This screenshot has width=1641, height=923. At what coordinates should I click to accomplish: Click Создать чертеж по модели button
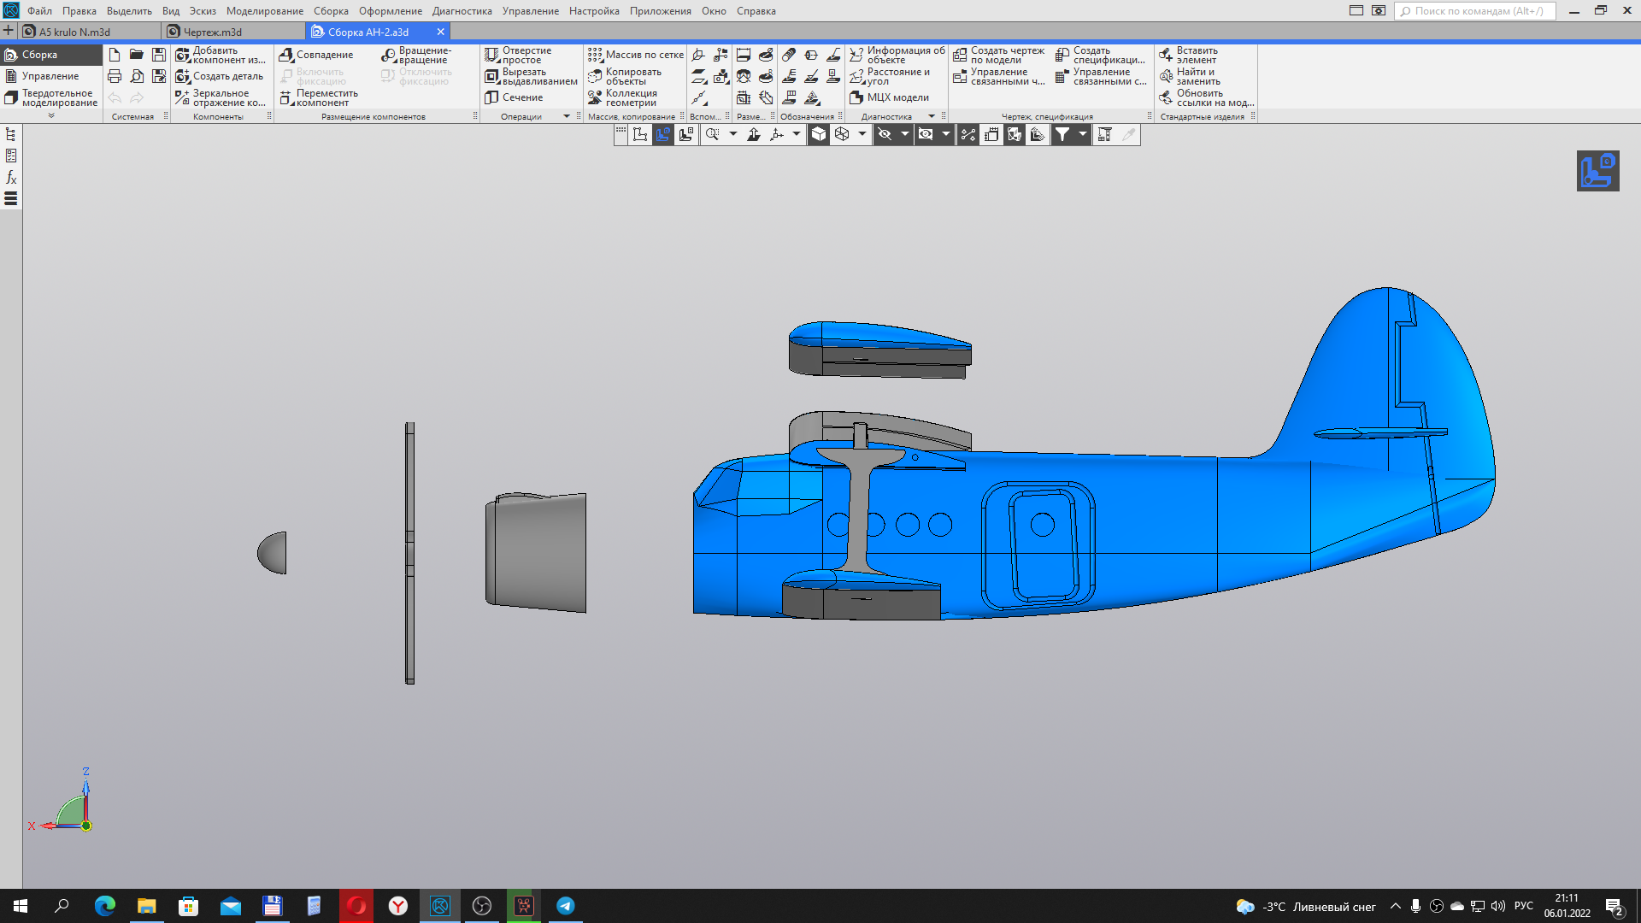click(x=998, y=55)
